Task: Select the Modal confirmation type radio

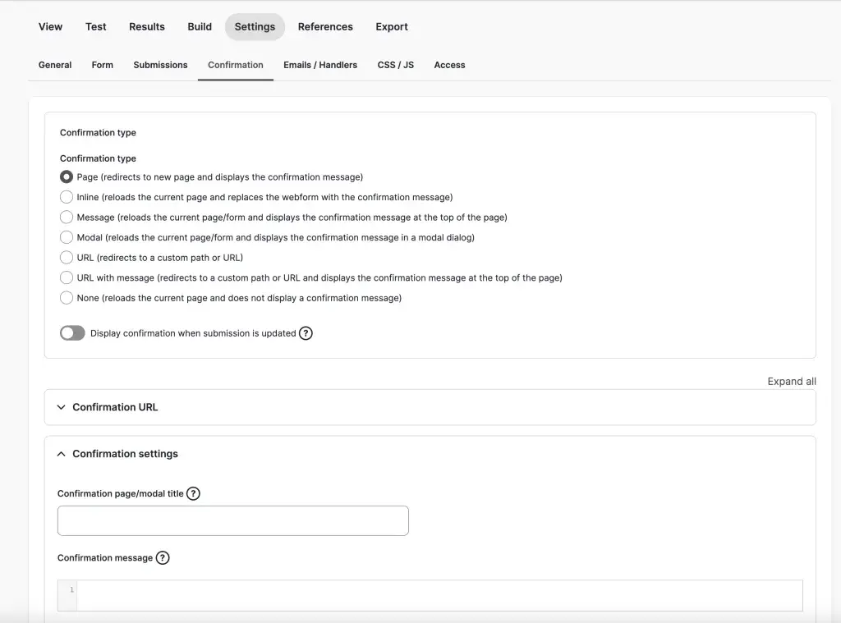Action: pyautogui.click(x=67, y=237)
